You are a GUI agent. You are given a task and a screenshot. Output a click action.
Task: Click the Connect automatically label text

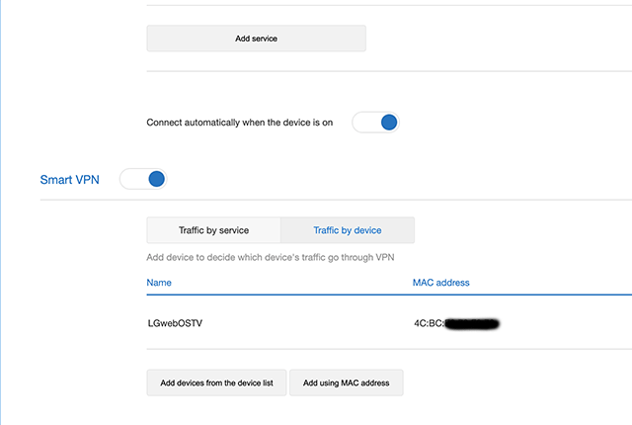240,124
